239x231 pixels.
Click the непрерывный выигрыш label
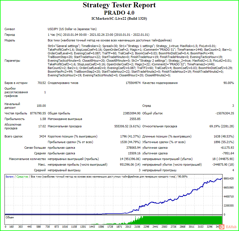[x=64, y=170]
